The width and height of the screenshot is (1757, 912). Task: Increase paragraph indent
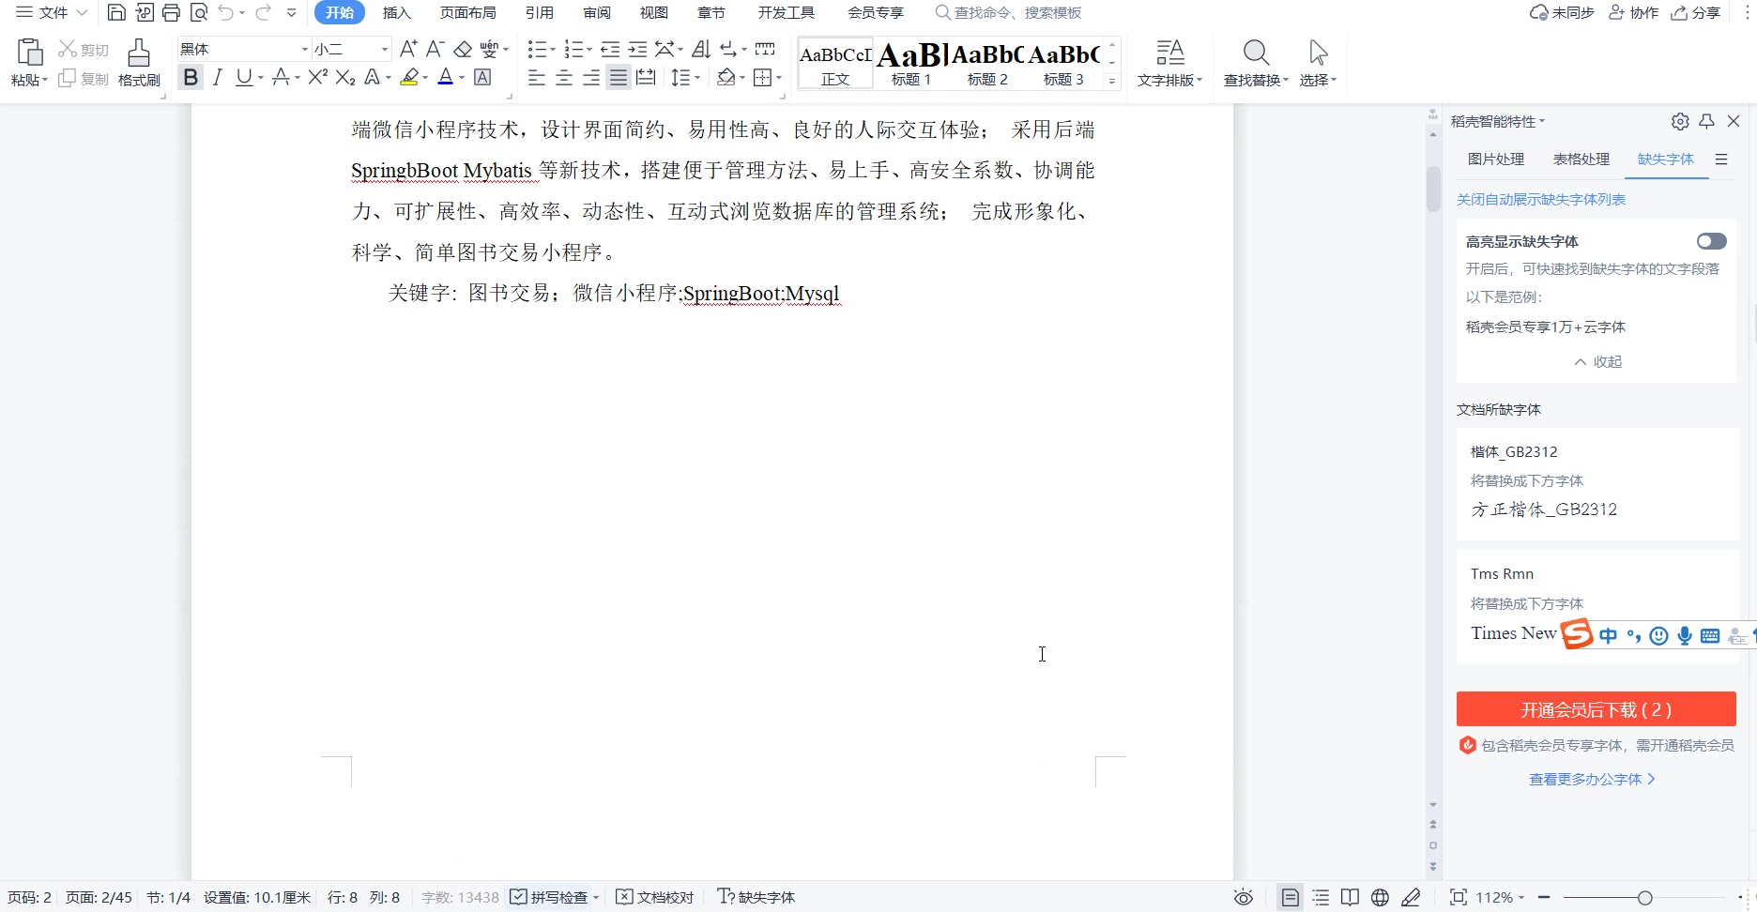pyautogui.click(x=637, y=49)
